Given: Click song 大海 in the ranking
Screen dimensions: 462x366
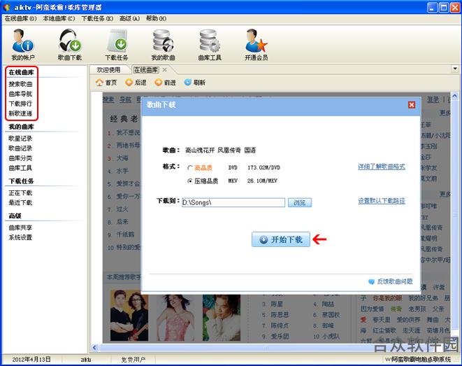Looking at the screenshot, I should click(x=122, y=158).
